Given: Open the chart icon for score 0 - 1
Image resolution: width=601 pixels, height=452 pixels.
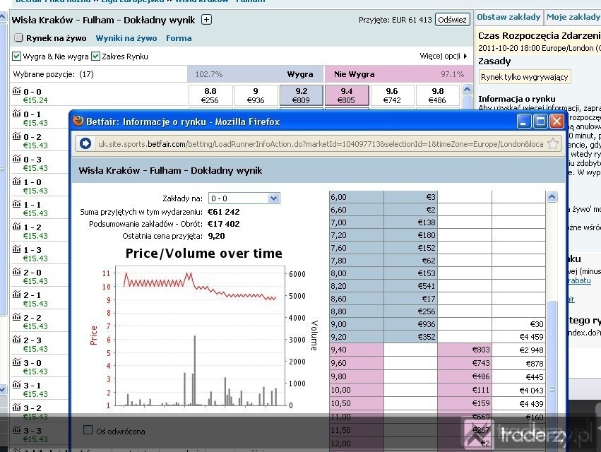Looking at the screenshot, I should pyautogui.click(x=16, y=114).
